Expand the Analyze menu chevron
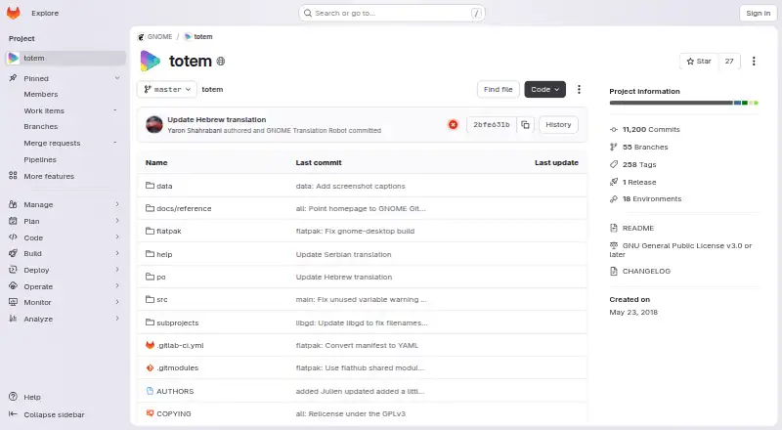782x430 pixels. (x=117, y=319)
